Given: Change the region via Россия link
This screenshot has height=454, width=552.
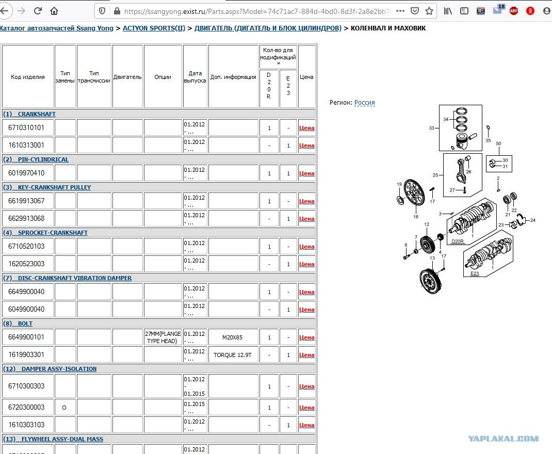Looking at the screenshot, I should (364, 103).
